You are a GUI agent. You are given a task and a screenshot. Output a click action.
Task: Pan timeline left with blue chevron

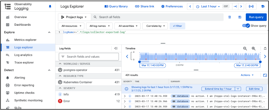coord(127,57)
